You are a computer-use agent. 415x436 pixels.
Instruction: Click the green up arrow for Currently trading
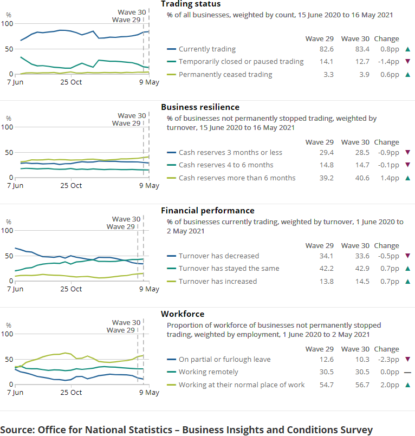click(x=407, y=49)
